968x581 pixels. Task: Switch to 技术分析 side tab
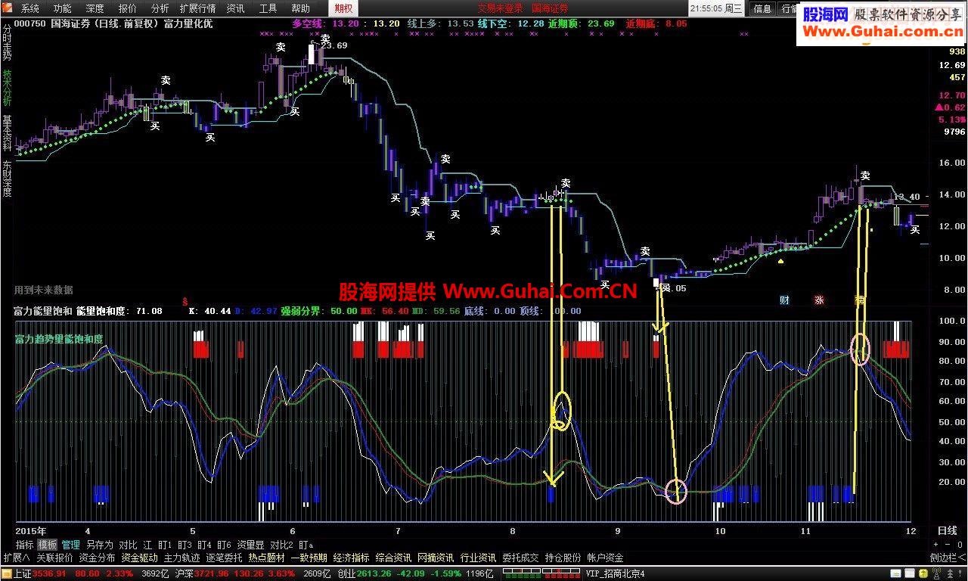[x=7, y=89]
